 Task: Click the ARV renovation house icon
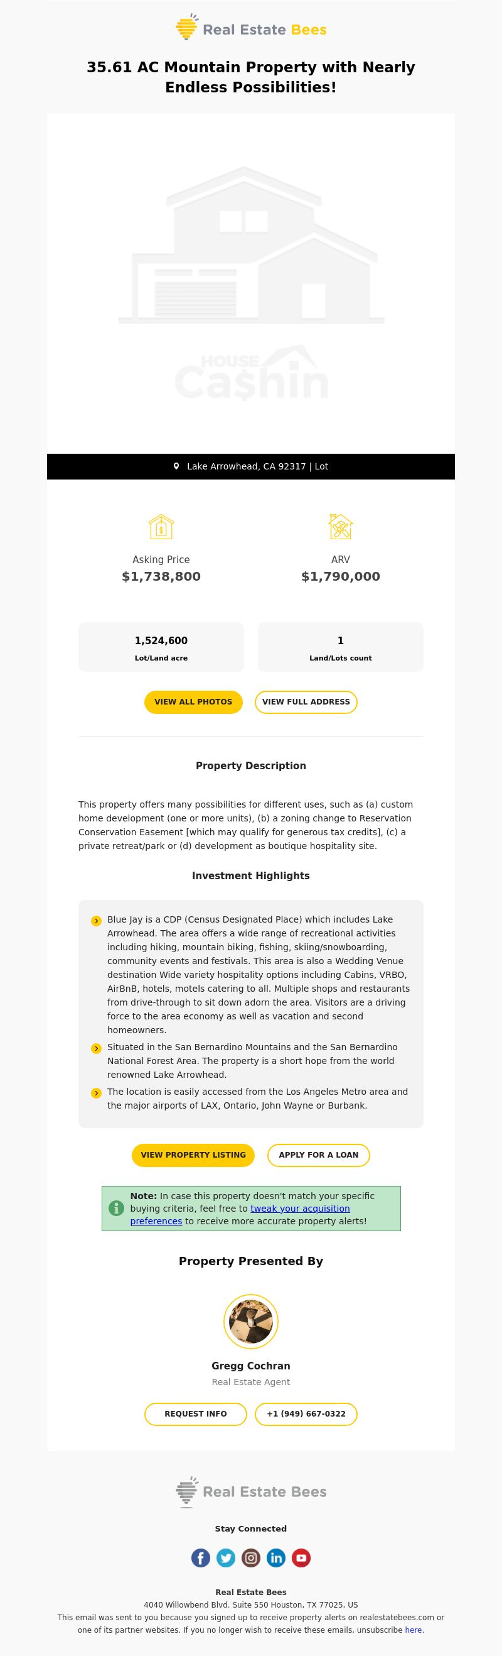tap(341, 527)
